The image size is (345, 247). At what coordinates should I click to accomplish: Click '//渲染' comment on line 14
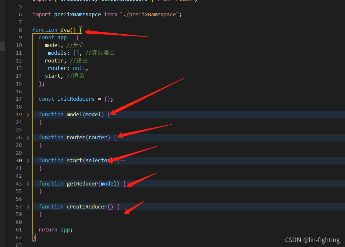coord(76,76)
